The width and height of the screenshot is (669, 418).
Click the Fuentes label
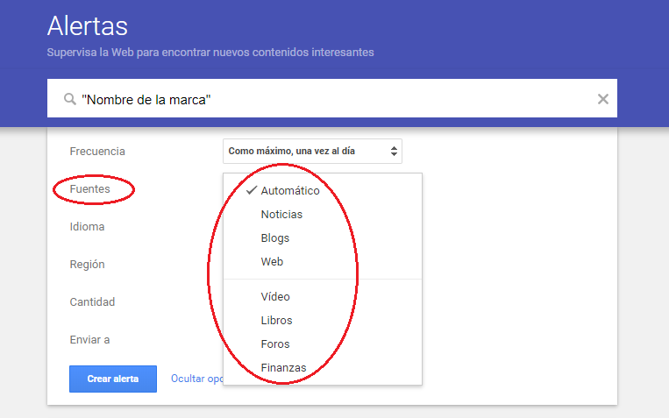pyautogui.click(x=90, y=189)
